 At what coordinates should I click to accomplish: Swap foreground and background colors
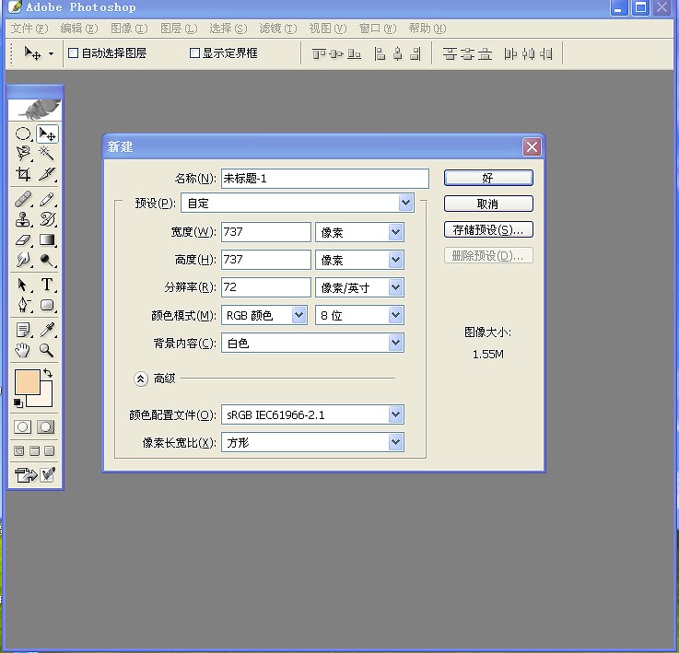(48, 373)
